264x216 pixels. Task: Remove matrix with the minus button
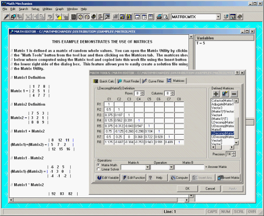[x=234, y=94]
